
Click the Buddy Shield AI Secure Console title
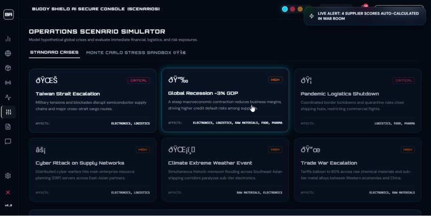point(96,9)
